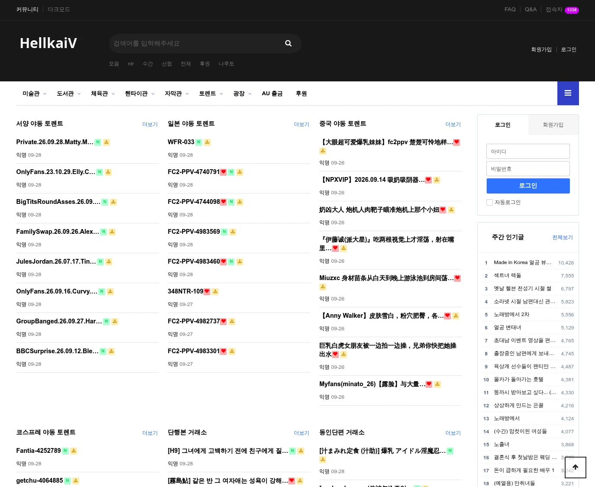Click the blue 로그인 button
Image resolution: width=595 pixels, height=487 pixels.
[x=528, y=186]
